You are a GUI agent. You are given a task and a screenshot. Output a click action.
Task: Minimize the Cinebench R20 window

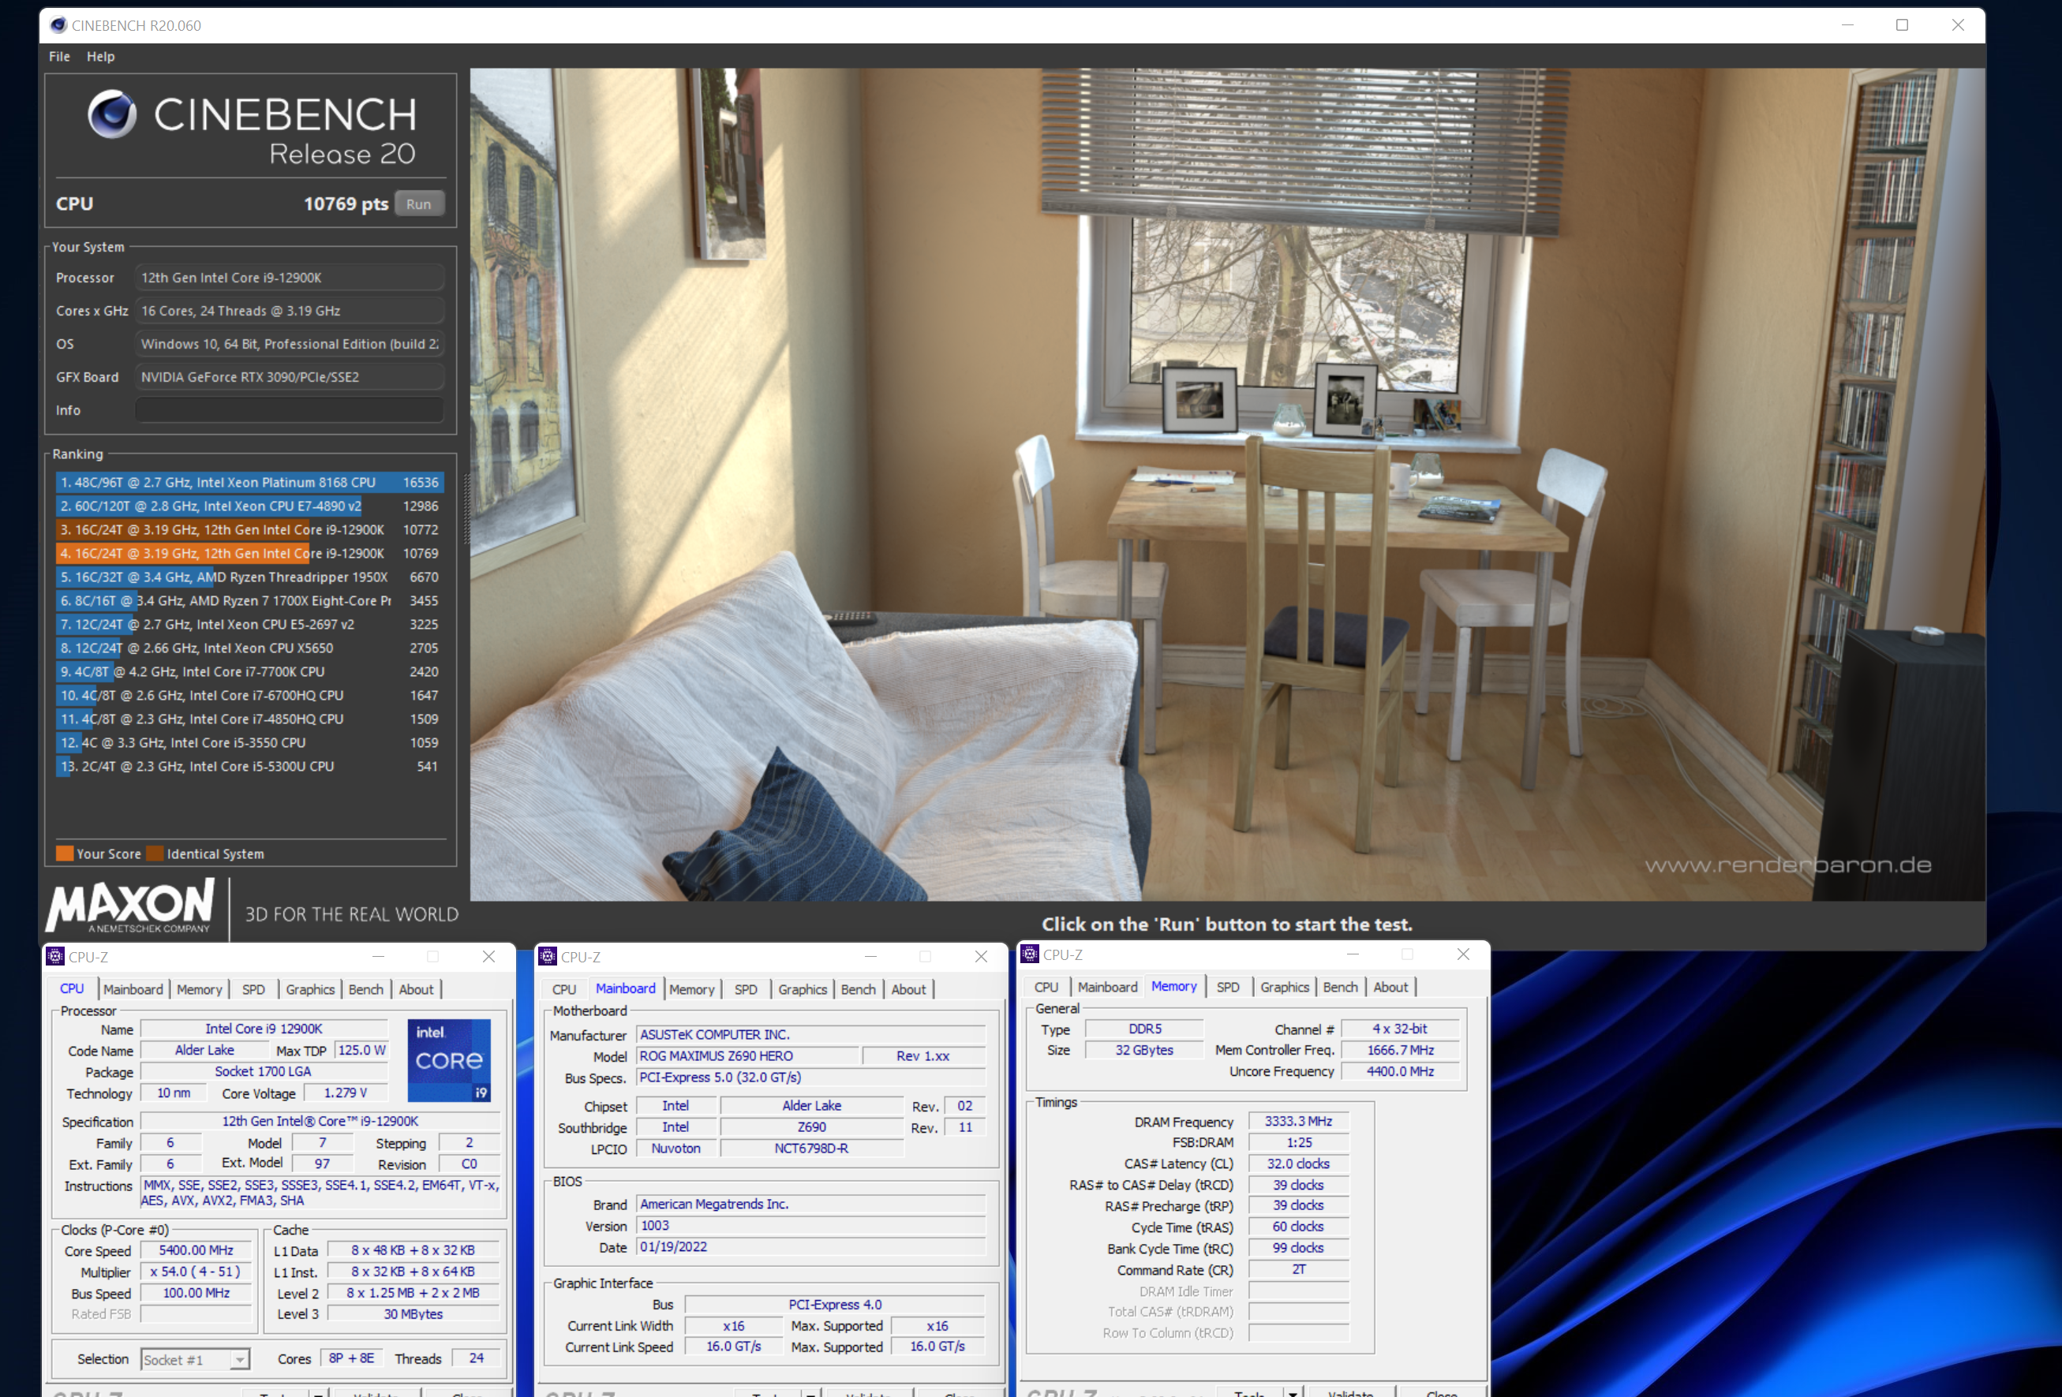(x=1847, y=24)
